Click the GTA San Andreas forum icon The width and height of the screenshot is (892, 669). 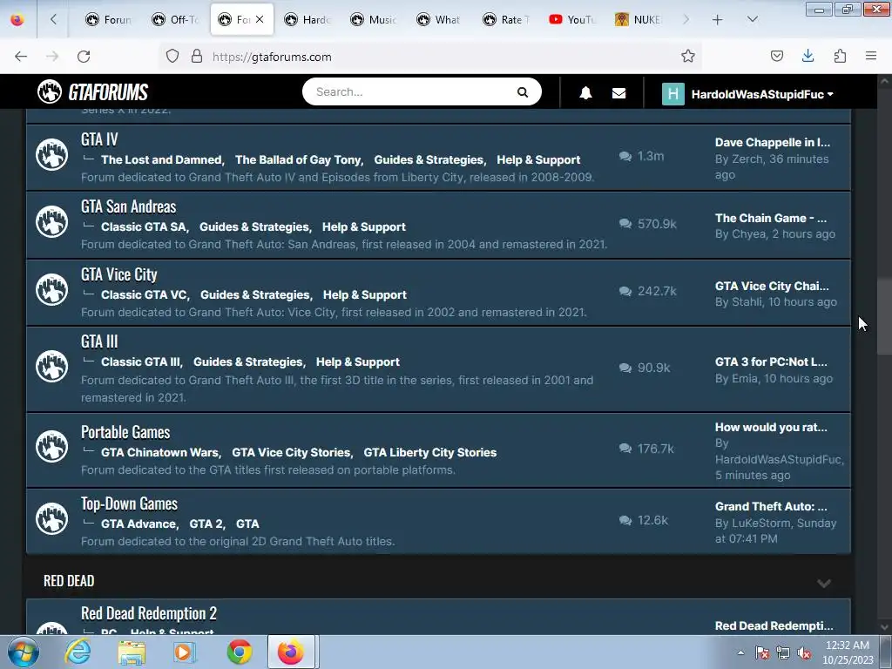[51, 222]
